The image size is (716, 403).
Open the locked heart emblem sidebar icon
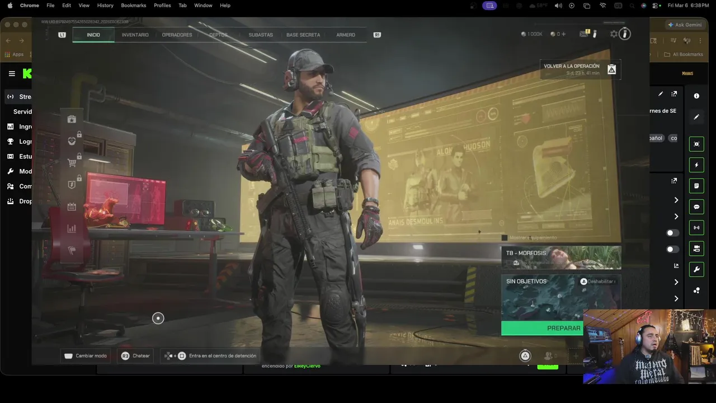pyautogui.click(x=72, y=141)
